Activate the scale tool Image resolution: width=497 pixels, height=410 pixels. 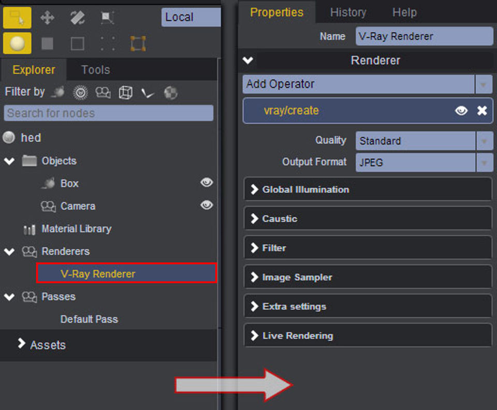108,18
